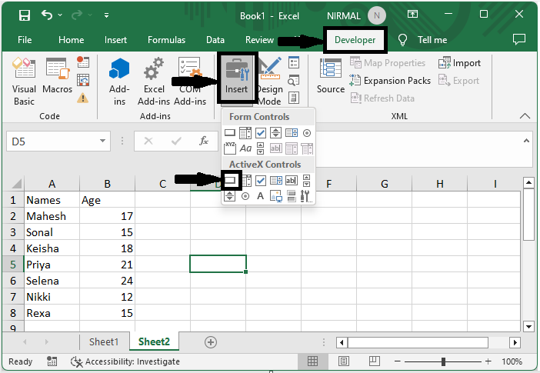Insert ActiveX combo box
540x373 pixels.
tap(246, 180)
